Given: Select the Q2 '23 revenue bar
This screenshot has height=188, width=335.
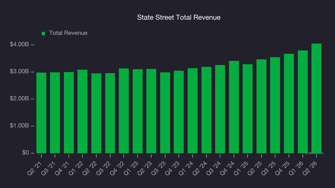Looking at the screenshot, I should [x=151, y=111].
